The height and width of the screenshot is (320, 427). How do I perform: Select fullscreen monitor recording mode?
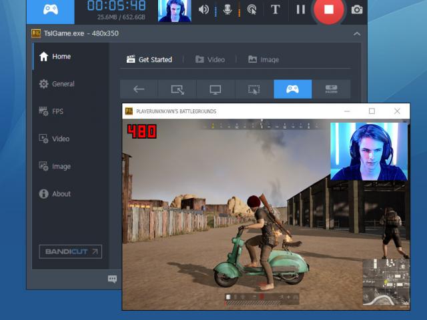[x=216, y=89]
